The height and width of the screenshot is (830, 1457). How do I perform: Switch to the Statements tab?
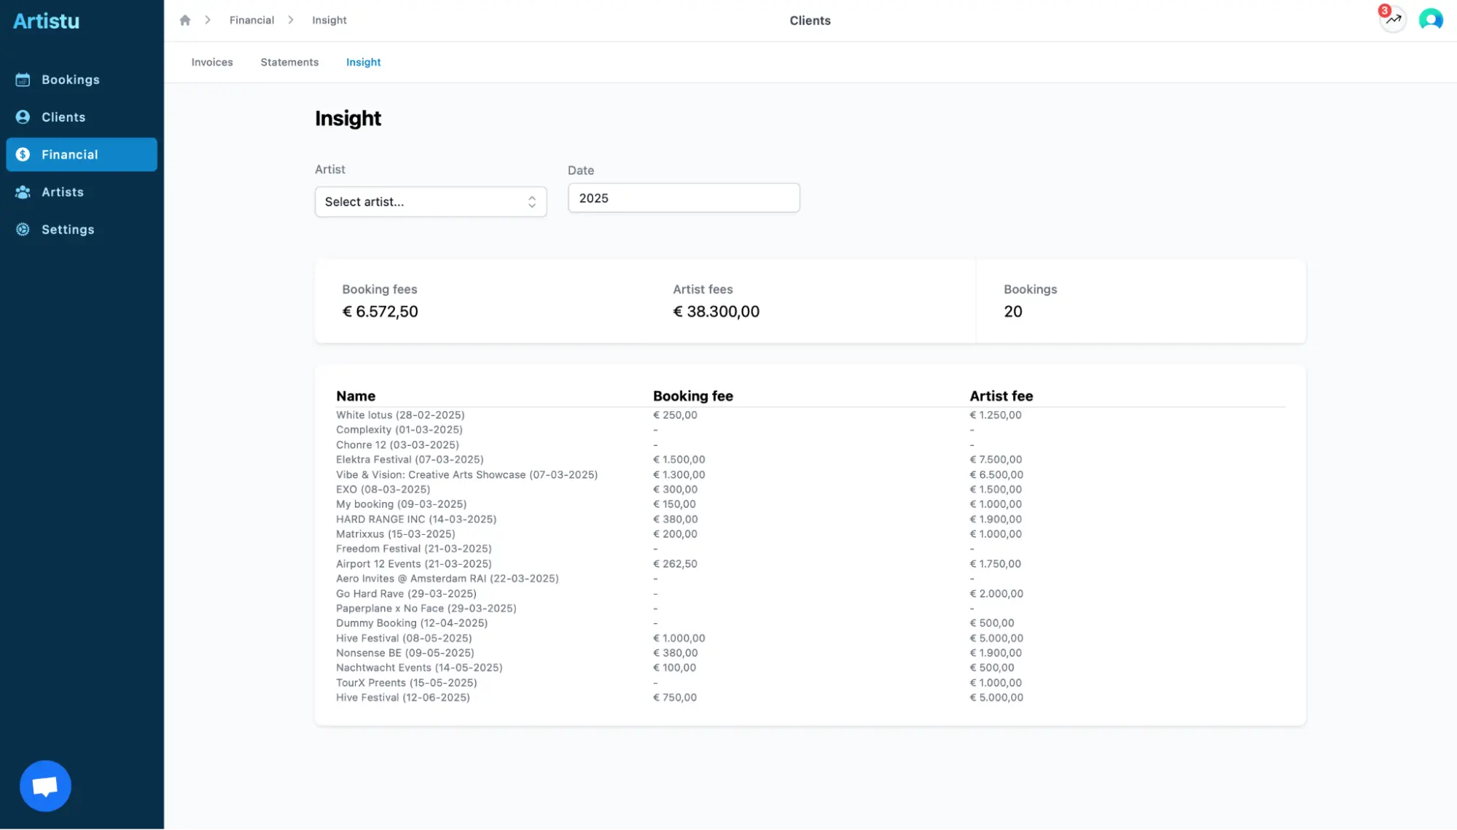tap(289, 62)
